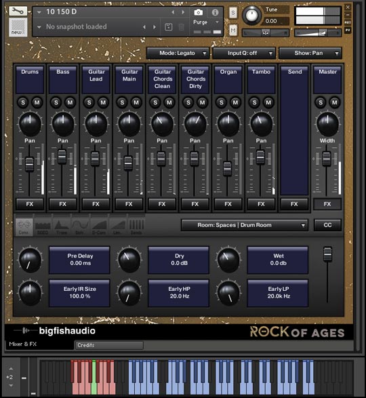Raise keyboard octave with the up arrow
The image size is (366, 398).
[x=11, y=369]
